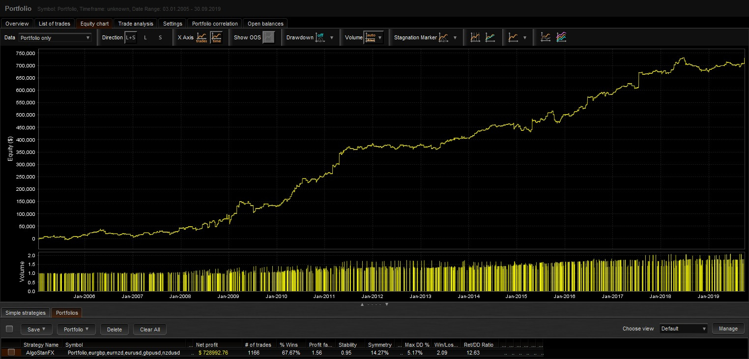Toggle the Show OOS button
The image size is (749, 359).
[x=268, y=37]
